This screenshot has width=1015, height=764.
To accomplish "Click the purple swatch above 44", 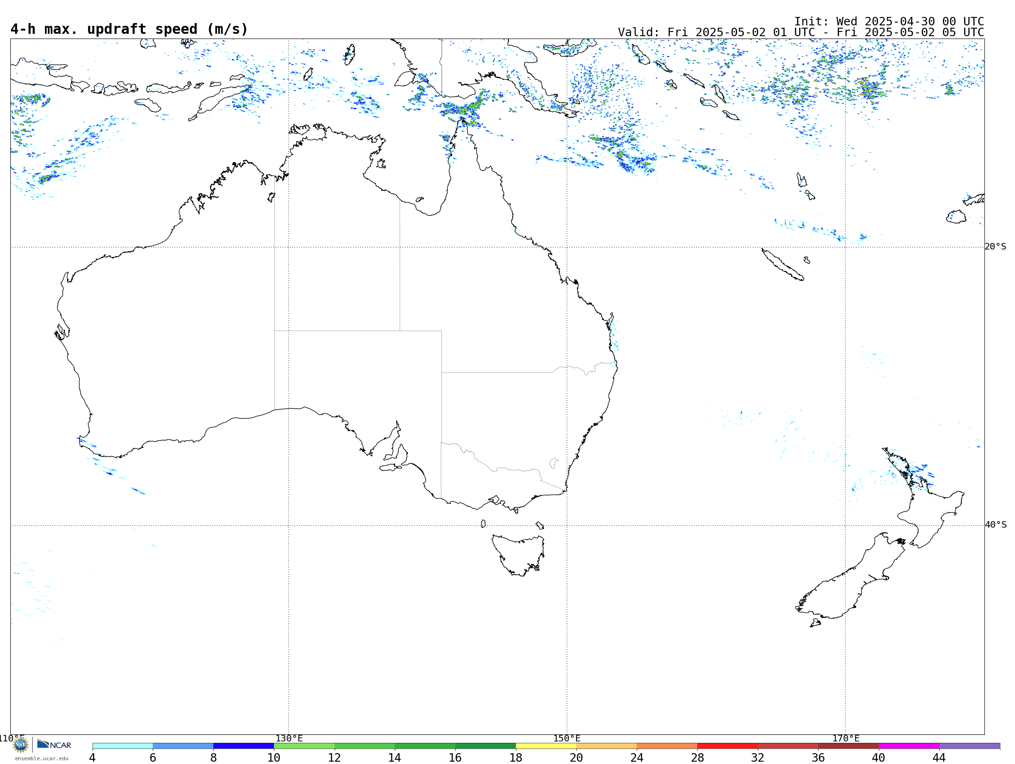I will click(969, 746).
